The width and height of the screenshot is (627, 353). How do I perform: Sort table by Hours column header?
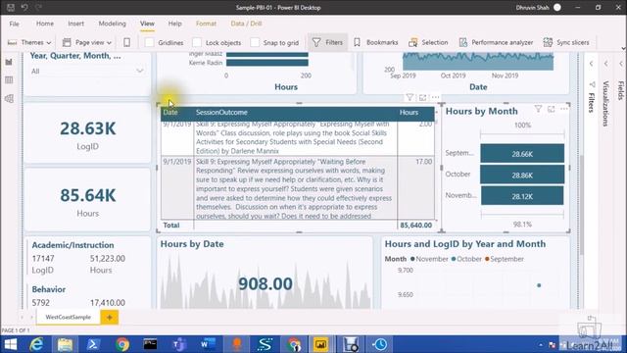409,113
